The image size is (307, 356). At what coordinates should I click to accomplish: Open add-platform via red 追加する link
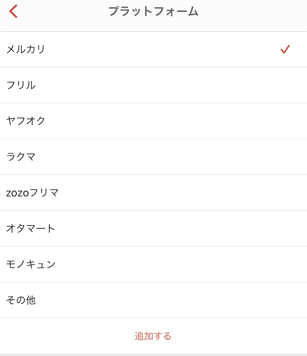tap(153, 336)
